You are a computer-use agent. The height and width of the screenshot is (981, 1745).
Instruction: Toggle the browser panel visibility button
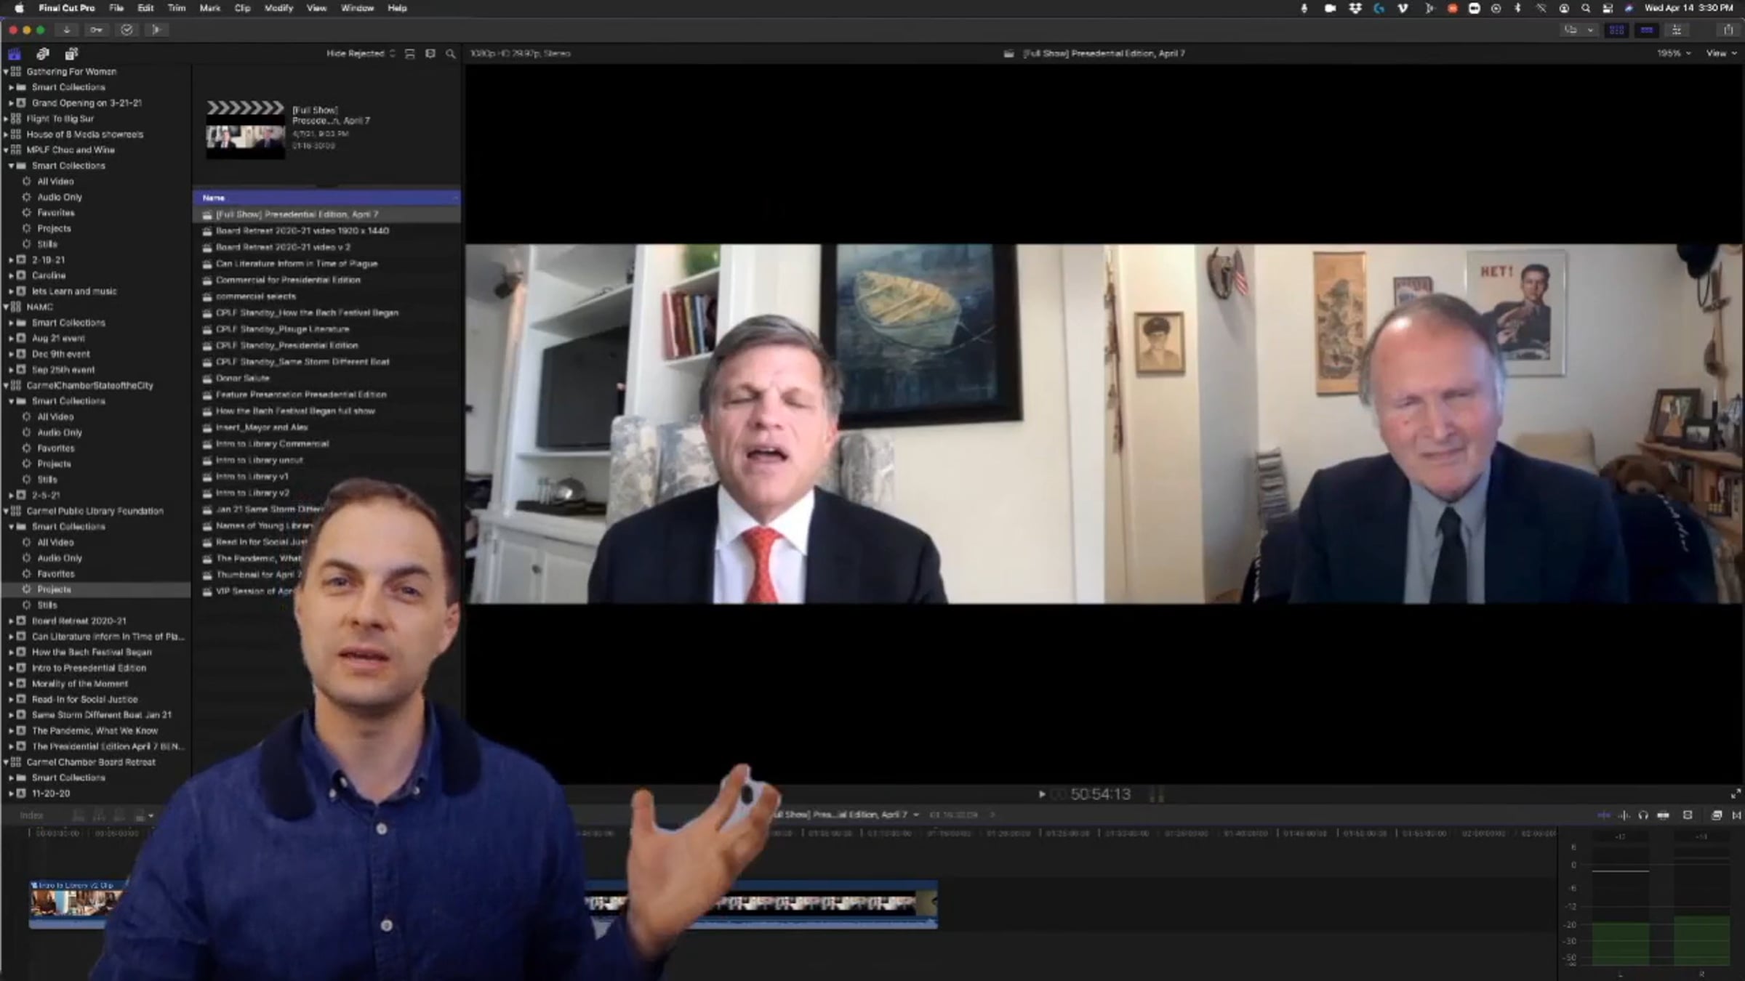(x=1616, y=30)
